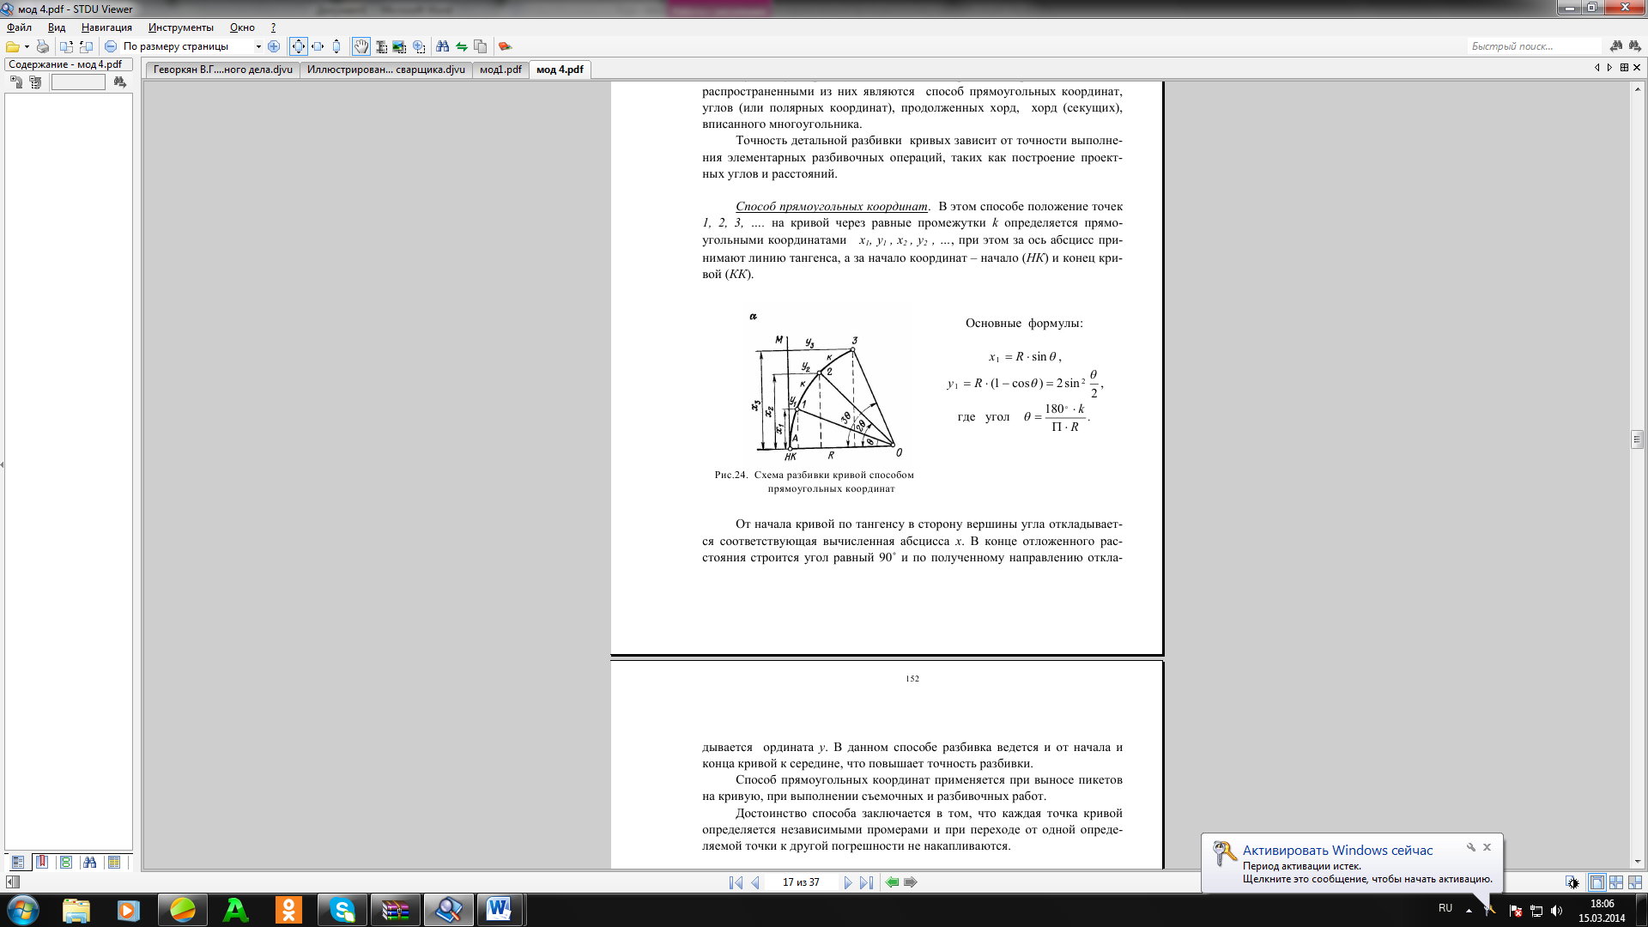Click the red book icon in toolbar
Viewport: 1648px width, 927px height.
[505, 46]
